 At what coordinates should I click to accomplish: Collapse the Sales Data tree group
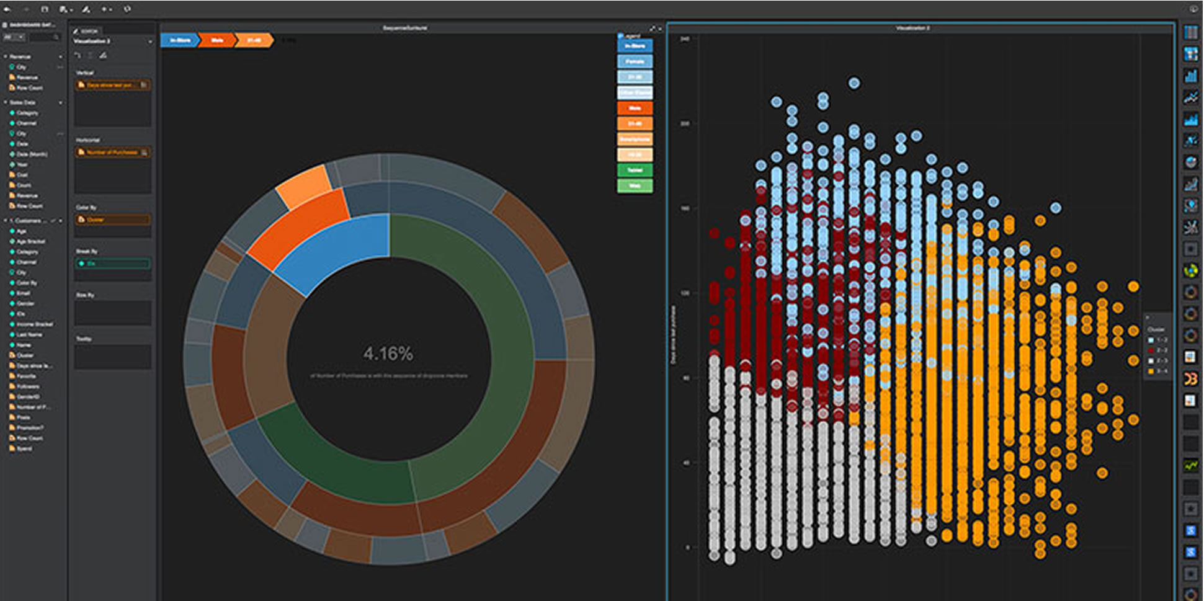tap(6, 102)
